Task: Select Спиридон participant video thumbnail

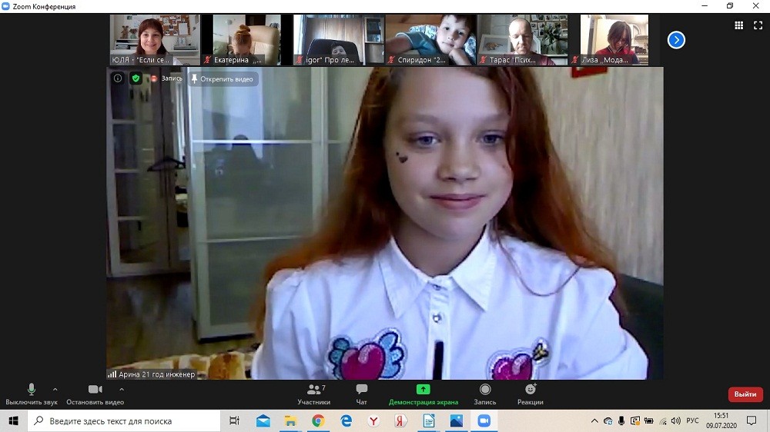Action: coord(430,40)
